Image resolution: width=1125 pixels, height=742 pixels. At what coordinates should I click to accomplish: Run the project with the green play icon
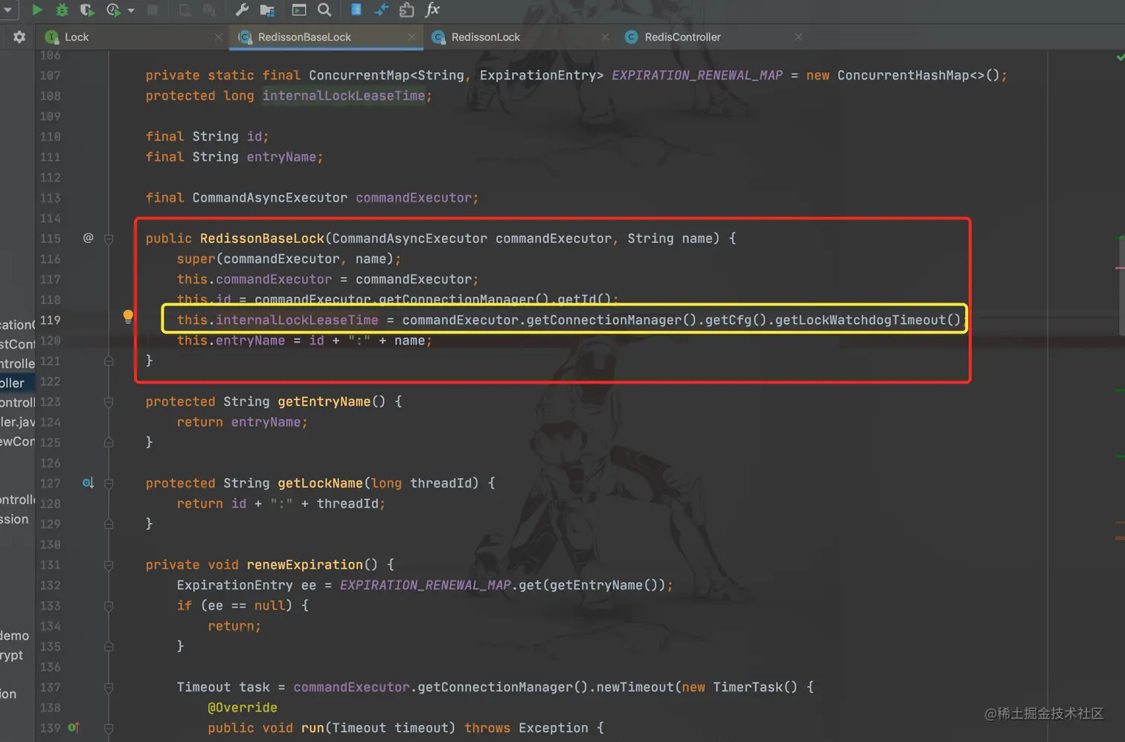coord(36,10)
